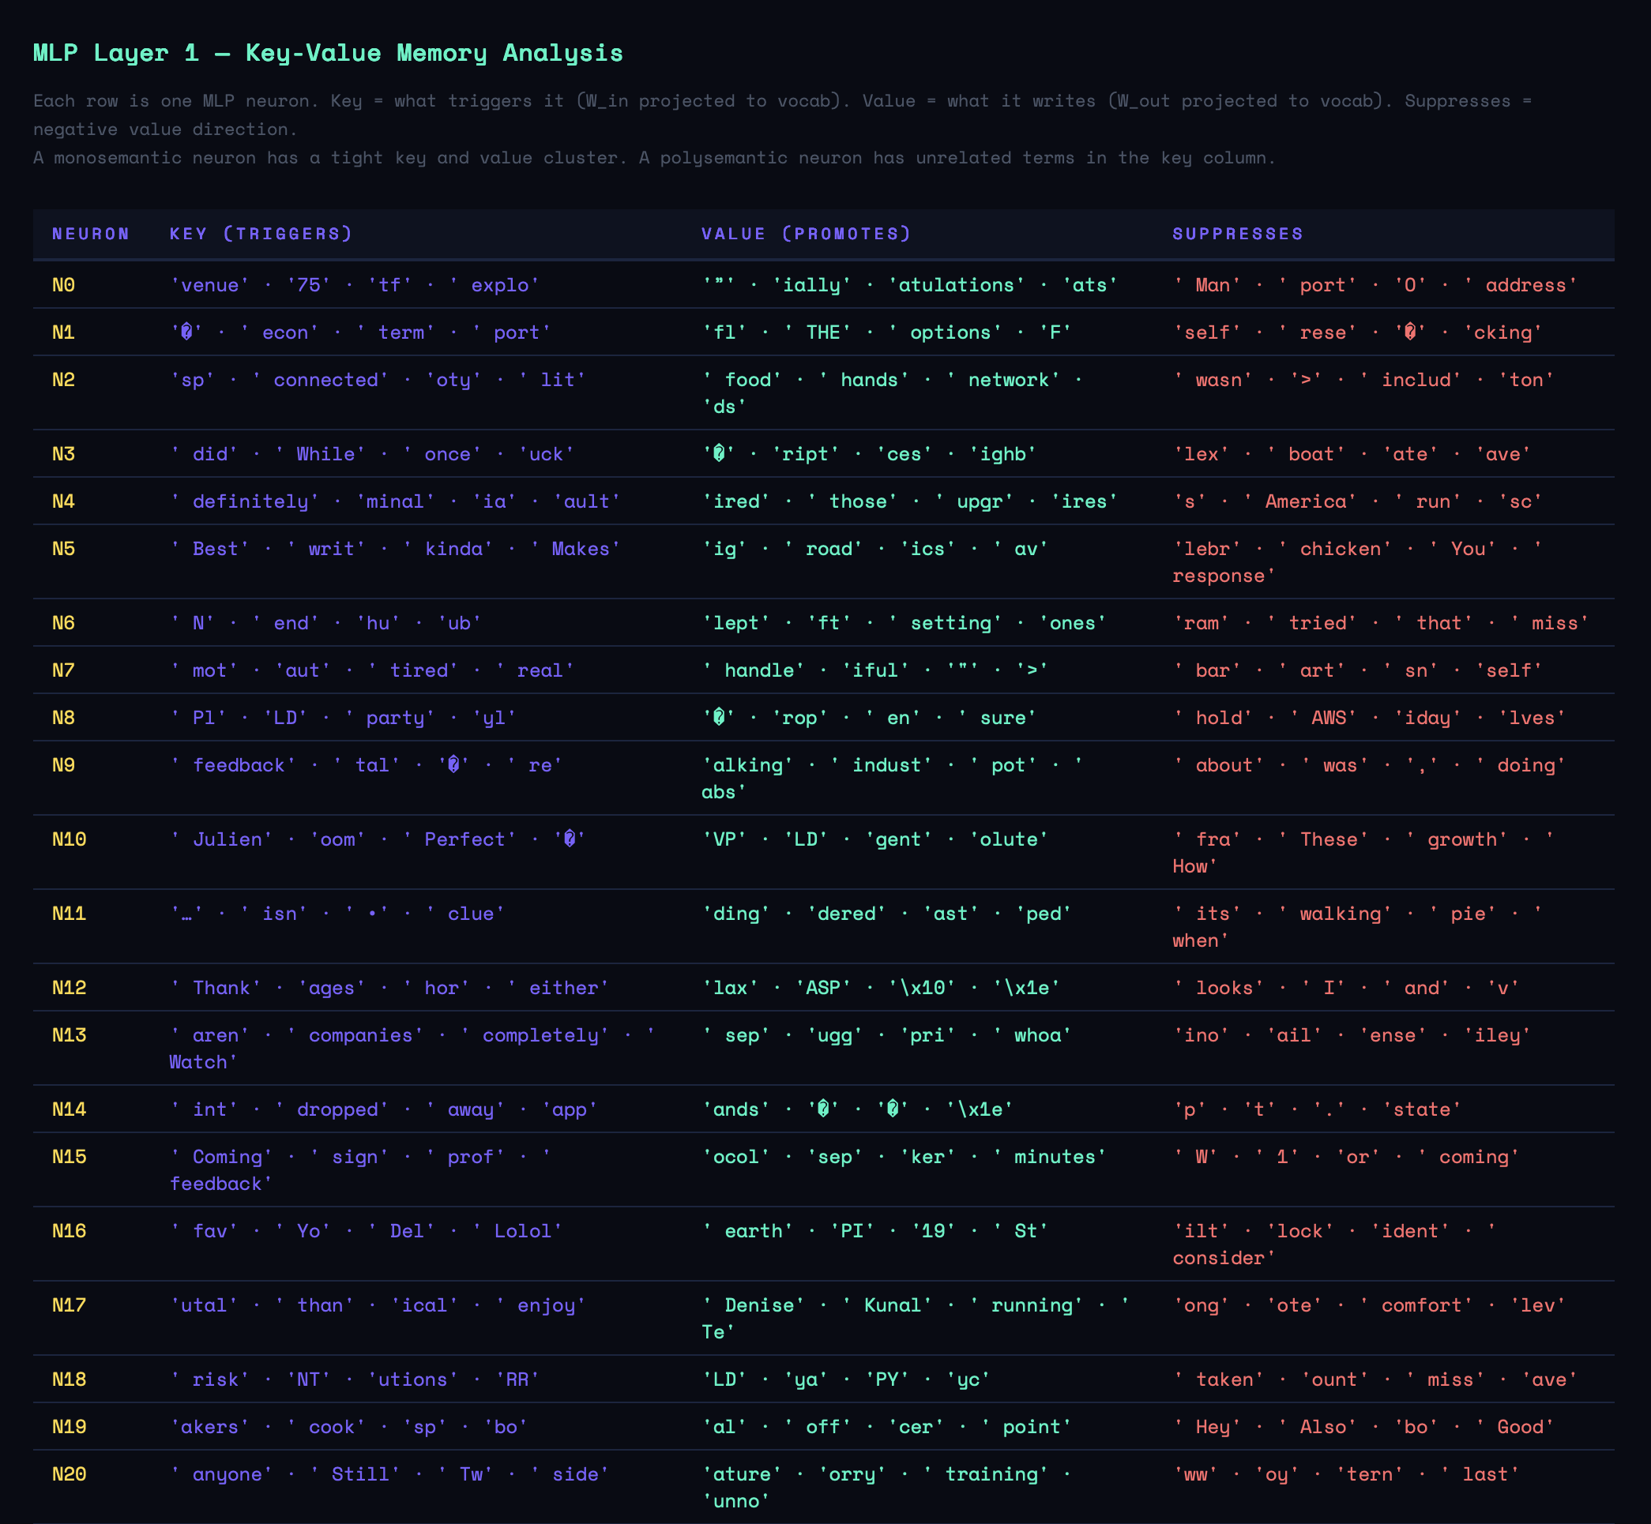Click the NEURON column header
Viewport: 1651px width, 1524px height.
point(91,235)
